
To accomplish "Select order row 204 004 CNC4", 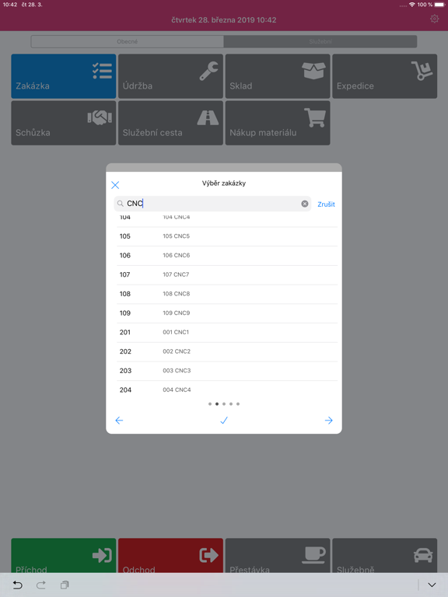I will [227, 390].
